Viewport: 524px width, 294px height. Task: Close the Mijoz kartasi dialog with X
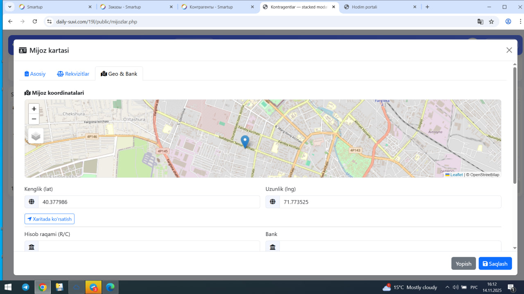(509, 50)
